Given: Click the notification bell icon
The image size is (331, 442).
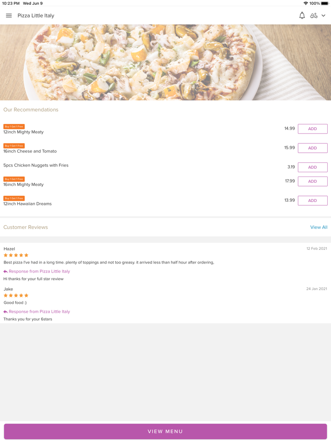Looking at the screenshot, I should coord(302,15).
